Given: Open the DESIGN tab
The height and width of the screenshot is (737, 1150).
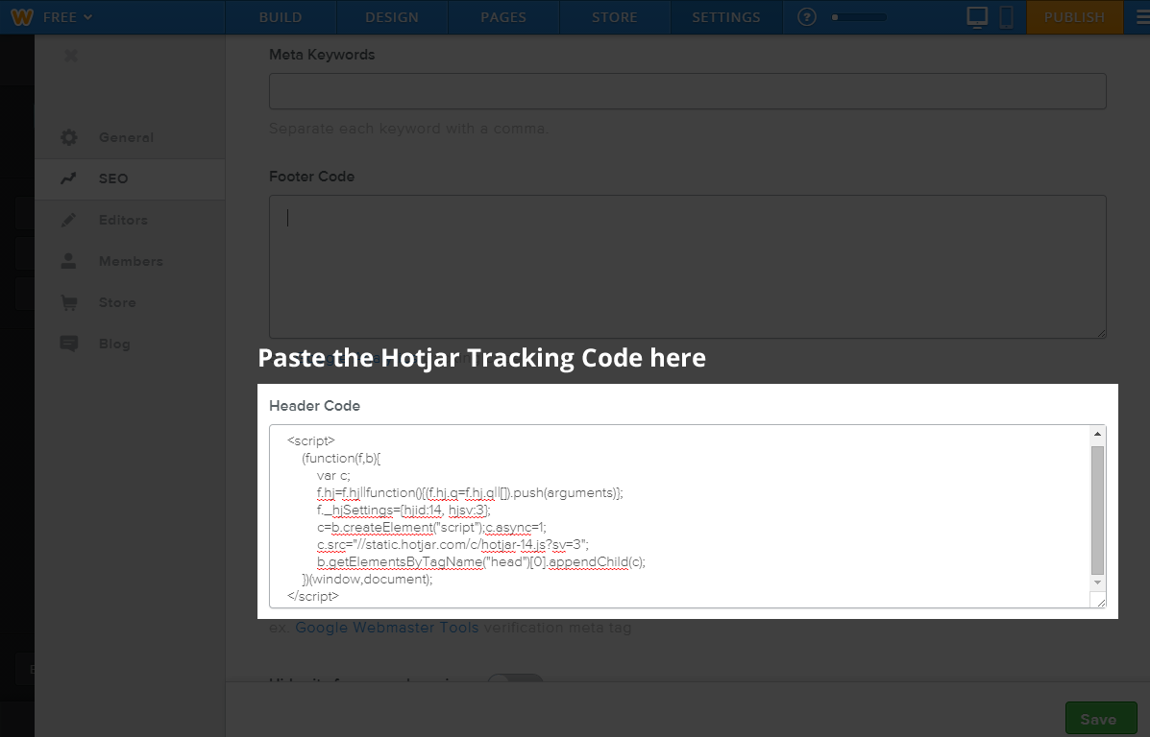Looking at the screenshot, I should [391, 17].
